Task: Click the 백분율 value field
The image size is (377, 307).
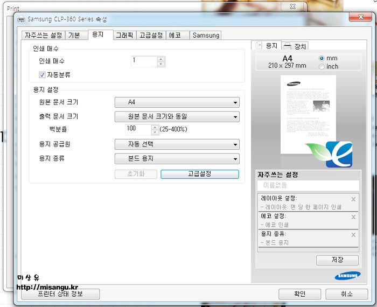Action: [138, 130]
